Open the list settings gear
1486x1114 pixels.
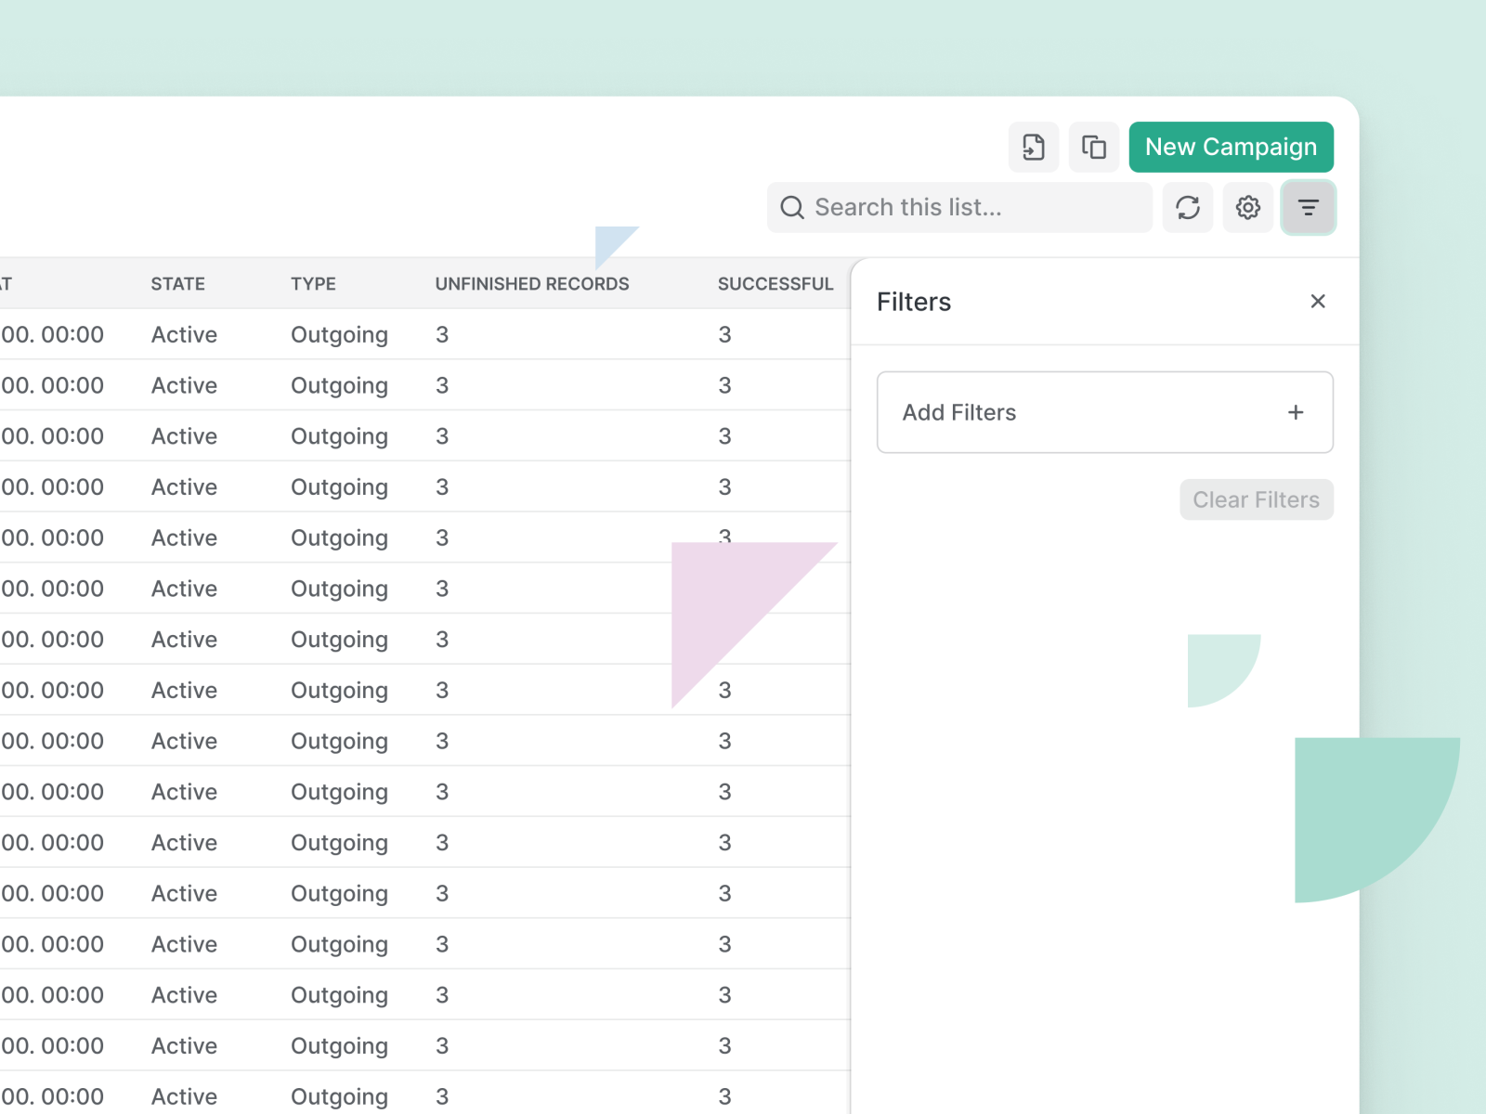1248,207
